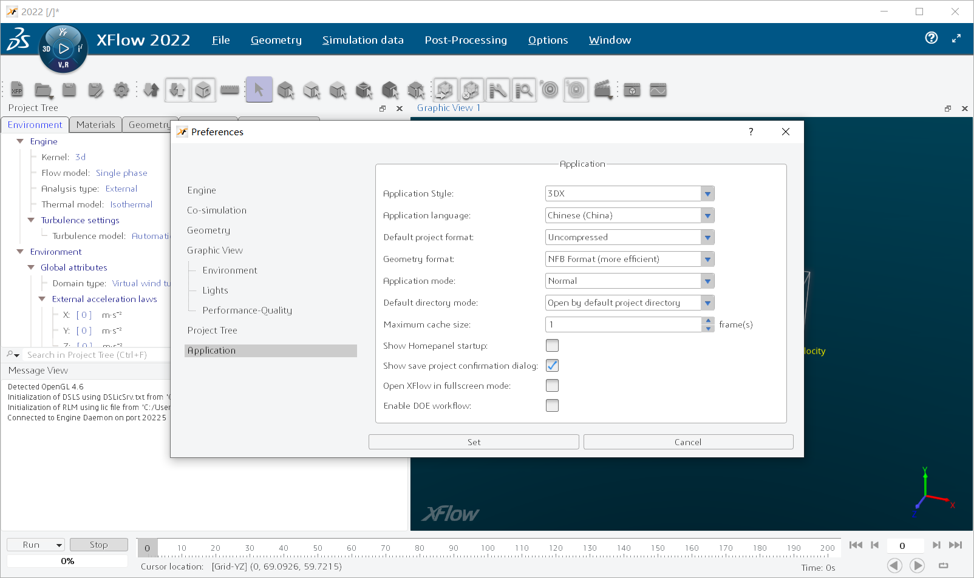Open the Geometry menu
974x578 pixels.
[x=276, y=40]
